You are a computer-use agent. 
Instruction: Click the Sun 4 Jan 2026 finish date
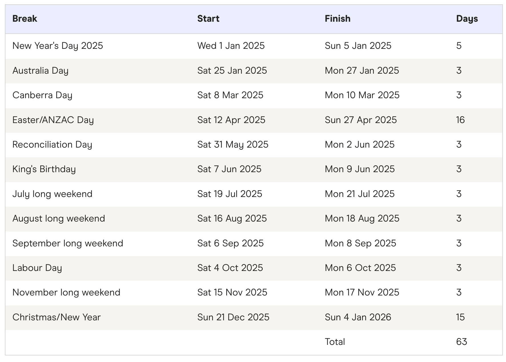[x=358, y=317]
